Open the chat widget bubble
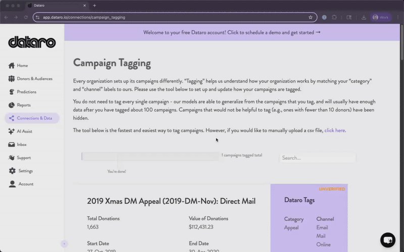 coord(388,240)
